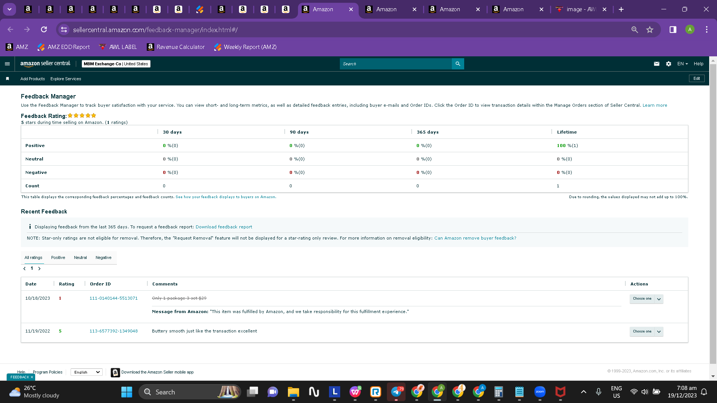
Task: Click the Windows taskbar Search box
Action: (190, 392)
